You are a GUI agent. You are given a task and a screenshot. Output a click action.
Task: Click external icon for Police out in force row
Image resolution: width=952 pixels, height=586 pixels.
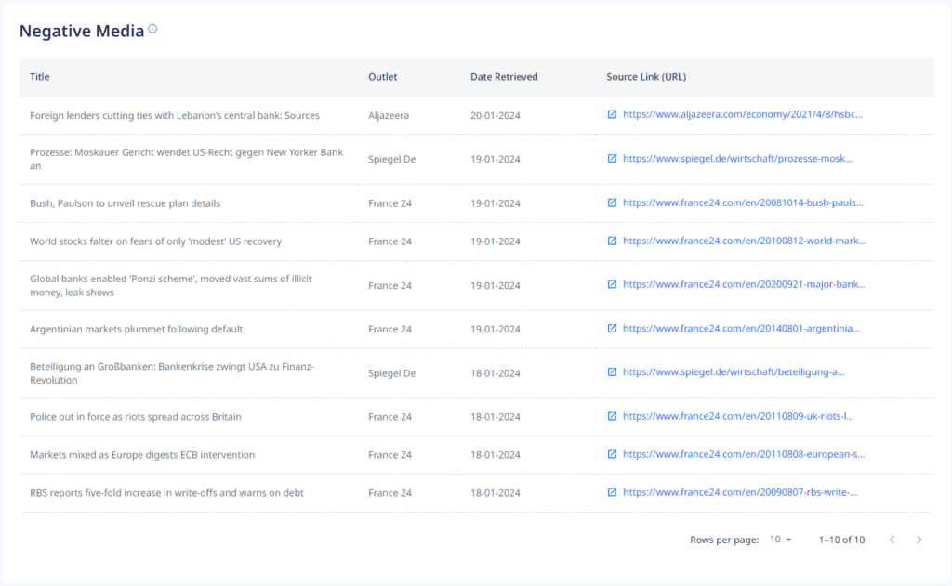pyautogui.click(x=612, y=416)
